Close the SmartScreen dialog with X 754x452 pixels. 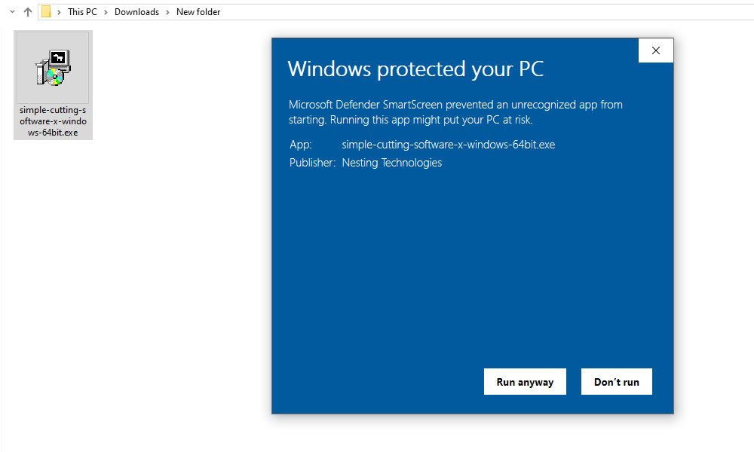[655, 50]
